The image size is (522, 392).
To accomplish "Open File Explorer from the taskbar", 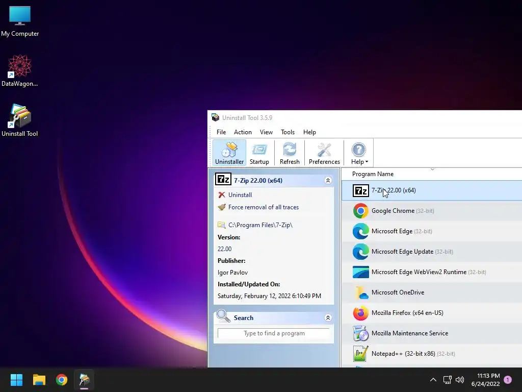I will (39, 380).
